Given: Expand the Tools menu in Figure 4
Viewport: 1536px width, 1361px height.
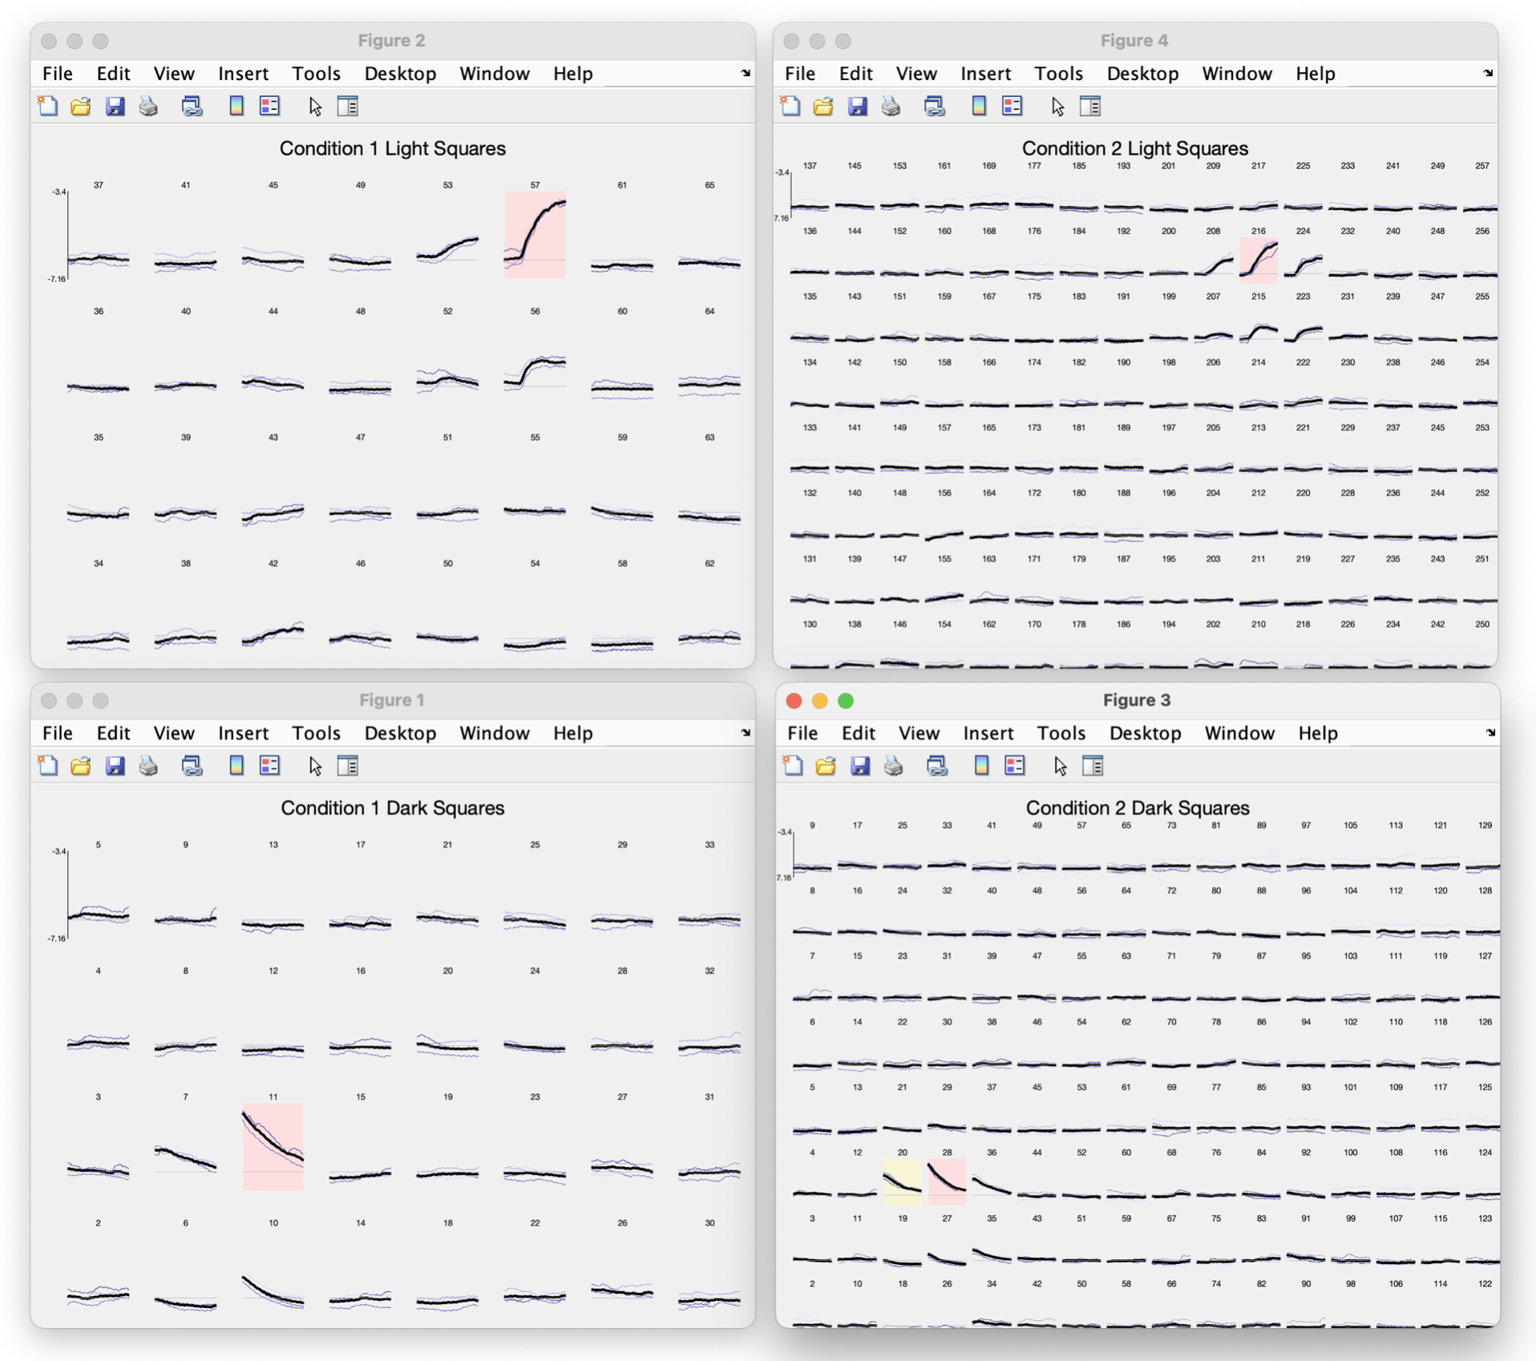Looking at the screenshot, I should coord(1058,74).
